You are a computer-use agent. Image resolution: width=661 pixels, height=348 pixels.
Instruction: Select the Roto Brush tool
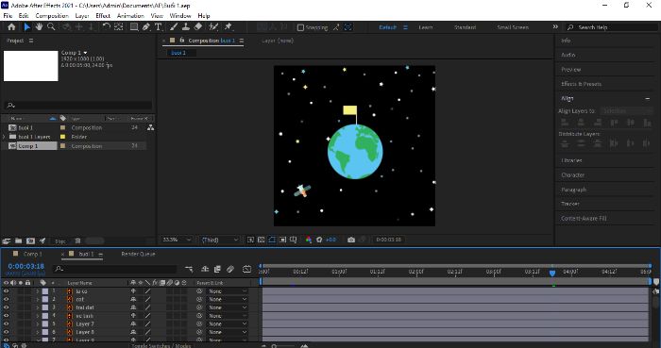pos(213,27)
